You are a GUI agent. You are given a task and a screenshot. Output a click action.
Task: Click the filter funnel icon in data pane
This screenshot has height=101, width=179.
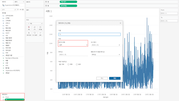click(x=18, y=10)
